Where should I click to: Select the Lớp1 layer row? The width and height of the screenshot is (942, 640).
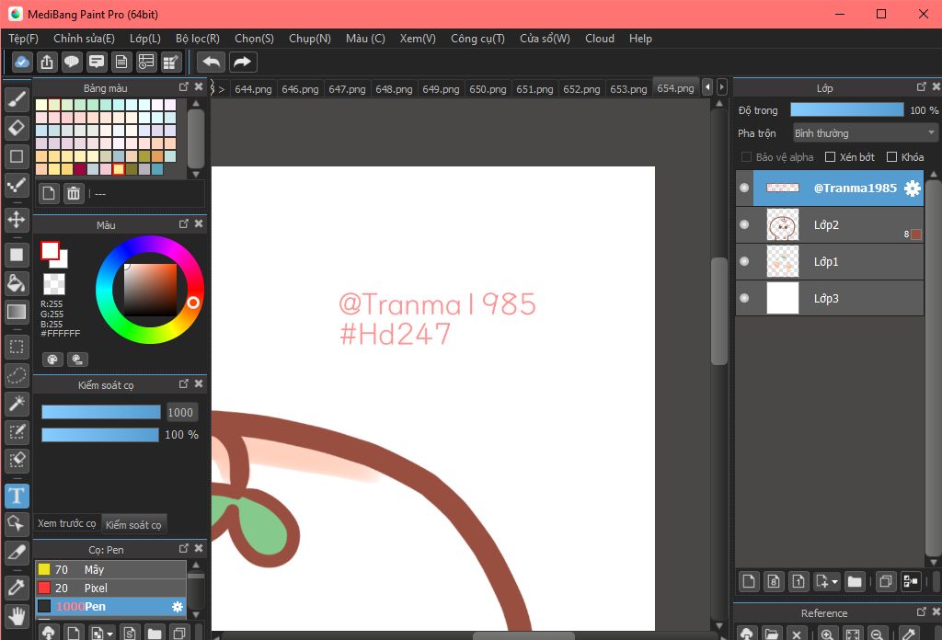point(830,262)
